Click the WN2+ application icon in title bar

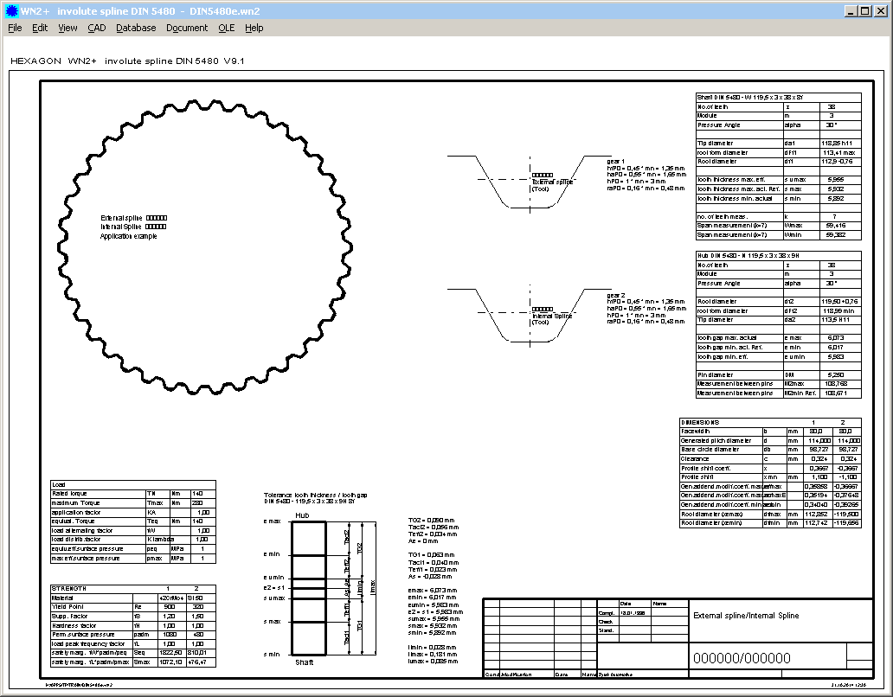tap(10, 10)
